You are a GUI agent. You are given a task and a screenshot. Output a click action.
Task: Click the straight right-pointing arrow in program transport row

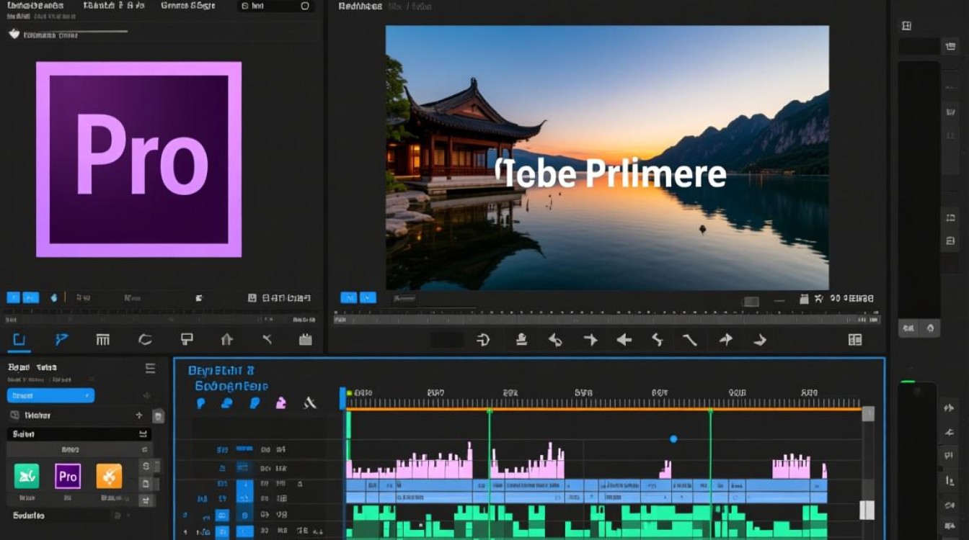(x=590, y=340)
